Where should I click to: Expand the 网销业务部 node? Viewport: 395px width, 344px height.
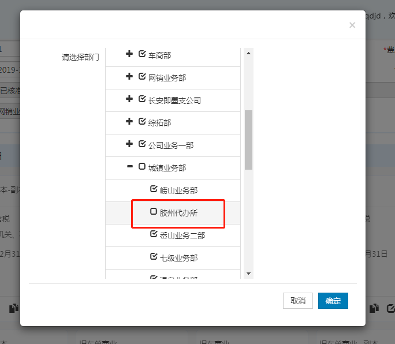(x=129, y=77)
